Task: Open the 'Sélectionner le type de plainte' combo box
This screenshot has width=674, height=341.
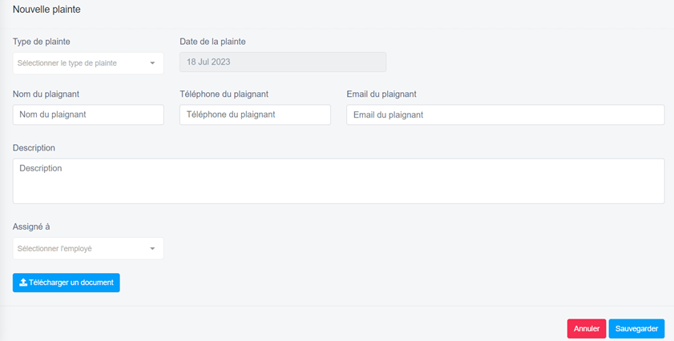Action: (x=80, y=63)
